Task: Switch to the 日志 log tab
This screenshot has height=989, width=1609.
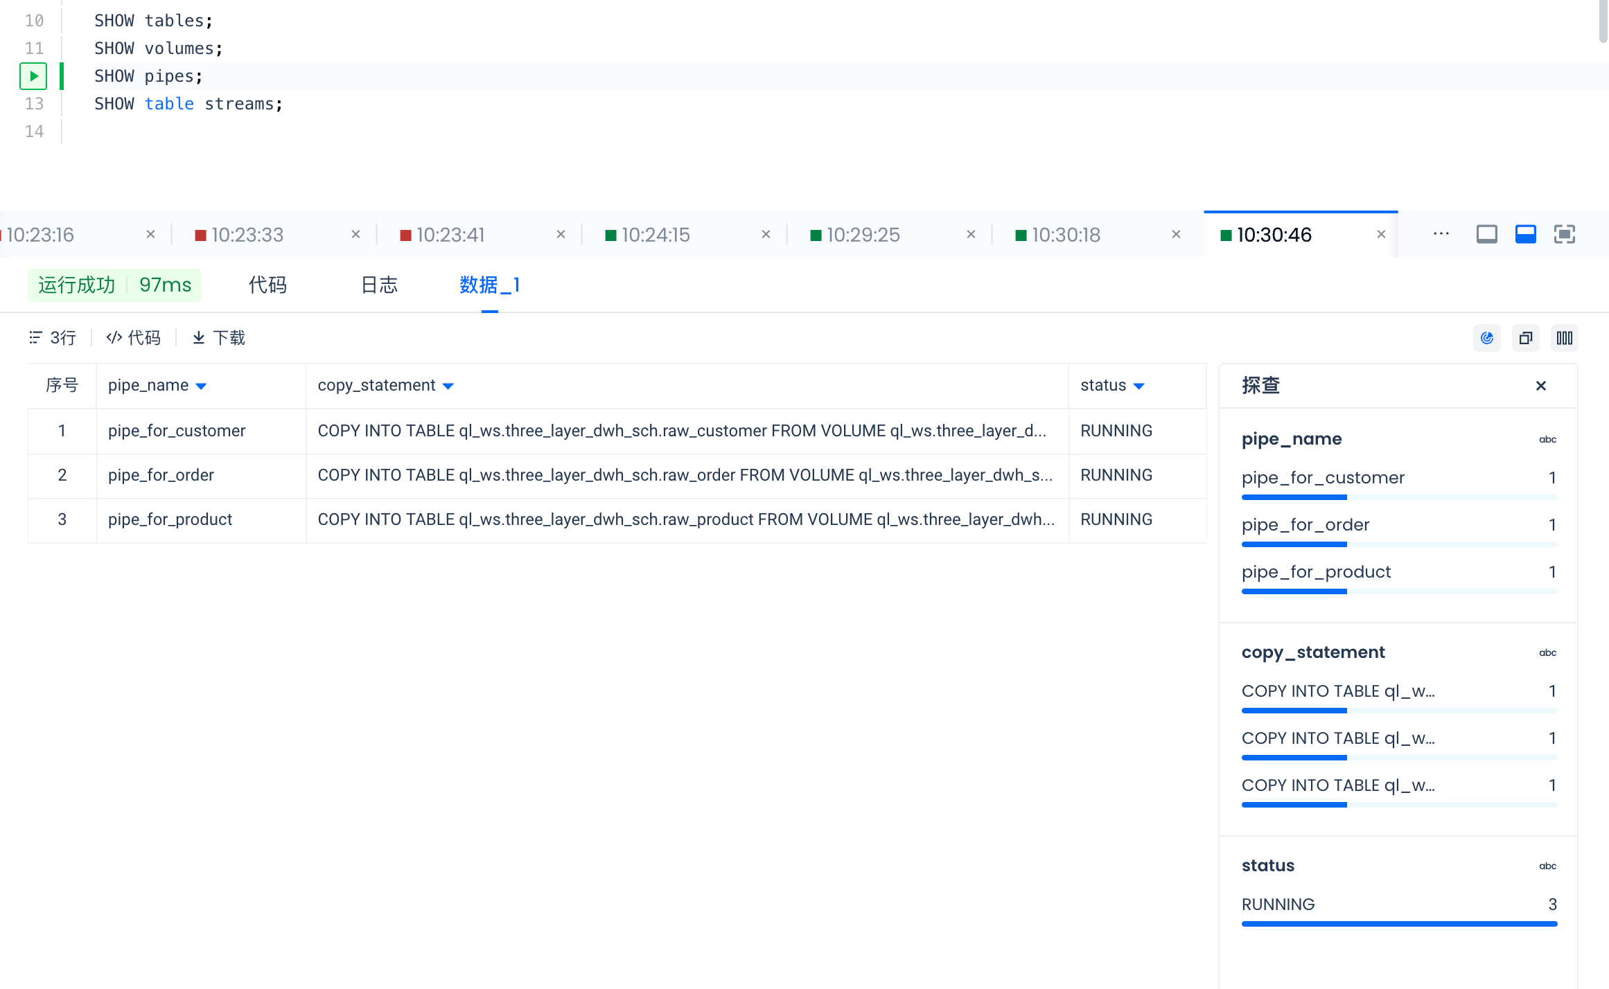Action: pos(379,285)
